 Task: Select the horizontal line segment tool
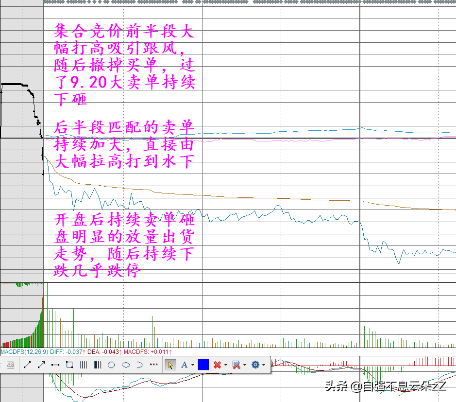[x=55, y=365]
